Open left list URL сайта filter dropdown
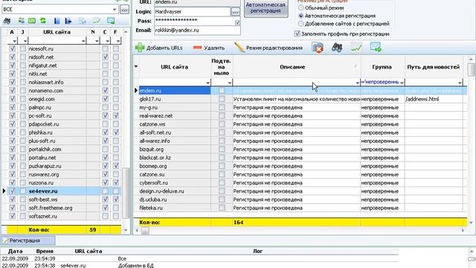Screen dimensions: 476x268 [83, 41]
